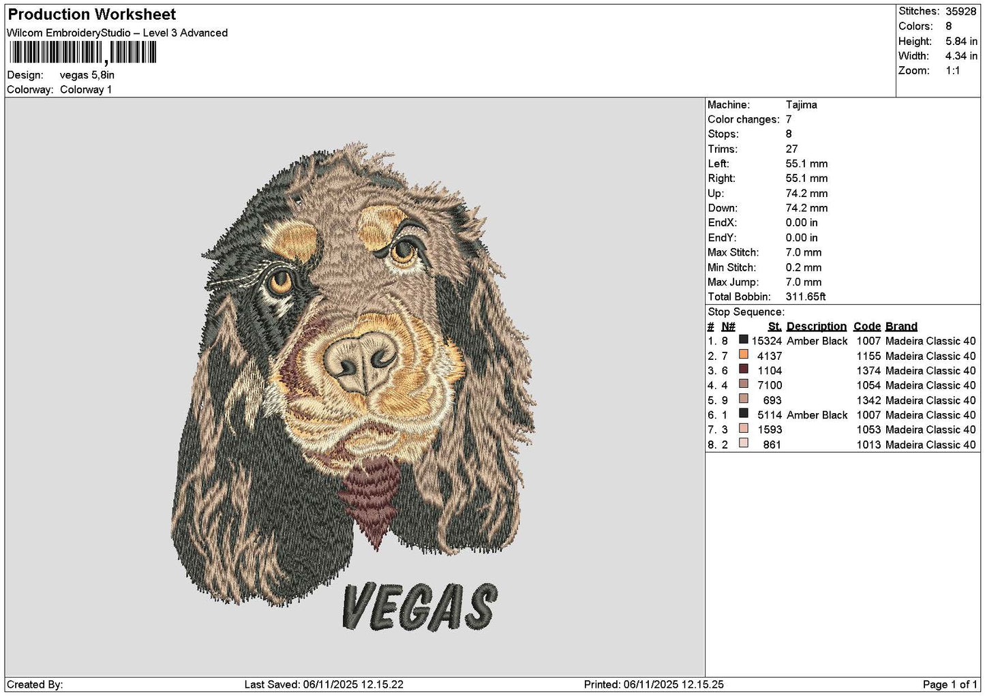Click the Max Stitch value 7.0 mm
This screenshot has height=696, width=985.
(804, 252)
